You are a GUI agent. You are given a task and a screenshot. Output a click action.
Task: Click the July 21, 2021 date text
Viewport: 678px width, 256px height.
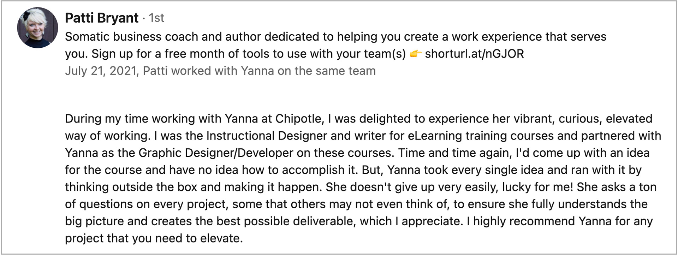tap(101, 71)
